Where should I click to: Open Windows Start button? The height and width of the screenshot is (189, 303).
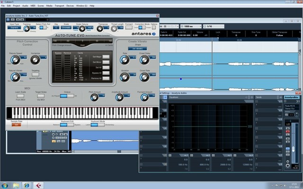click(x=4, y=185)
